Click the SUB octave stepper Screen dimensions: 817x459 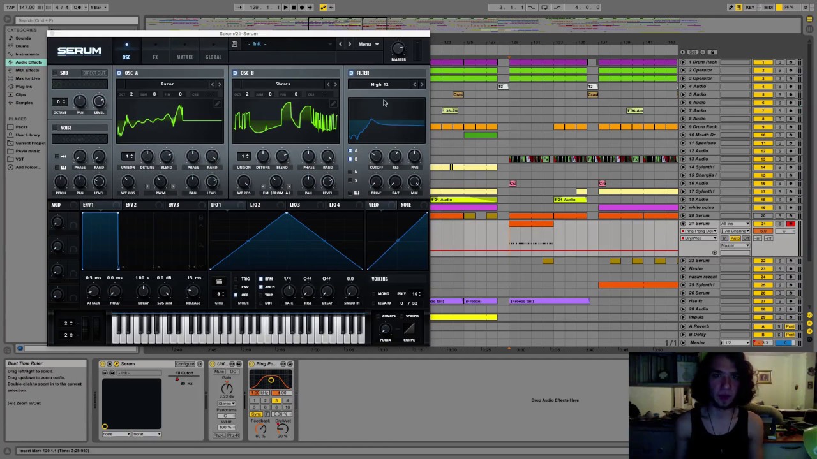(x=59, y=102)
